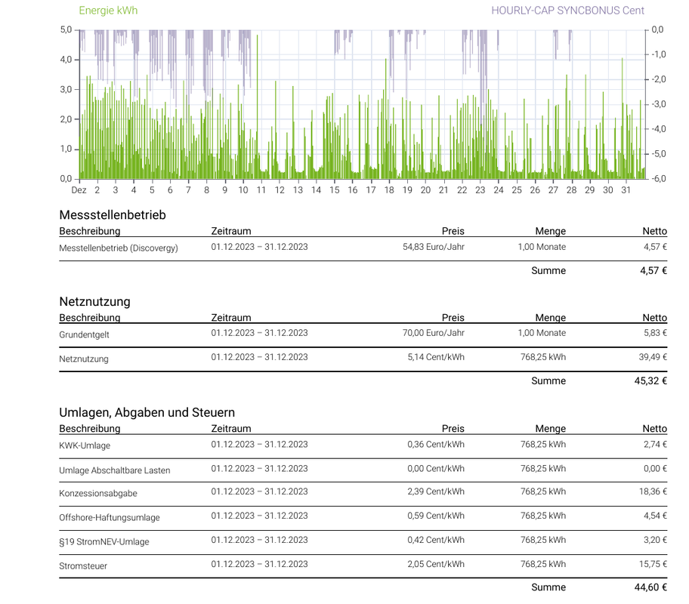Click the '15,75 €' net amount

click(x=653, y=564)
